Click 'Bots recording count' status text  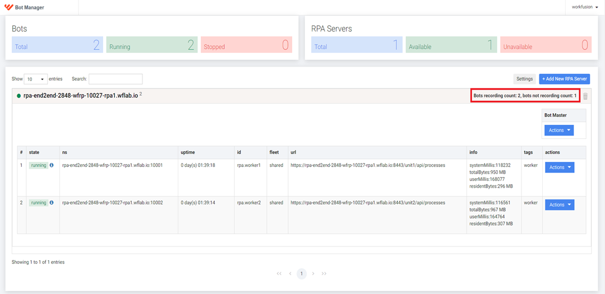525,96
